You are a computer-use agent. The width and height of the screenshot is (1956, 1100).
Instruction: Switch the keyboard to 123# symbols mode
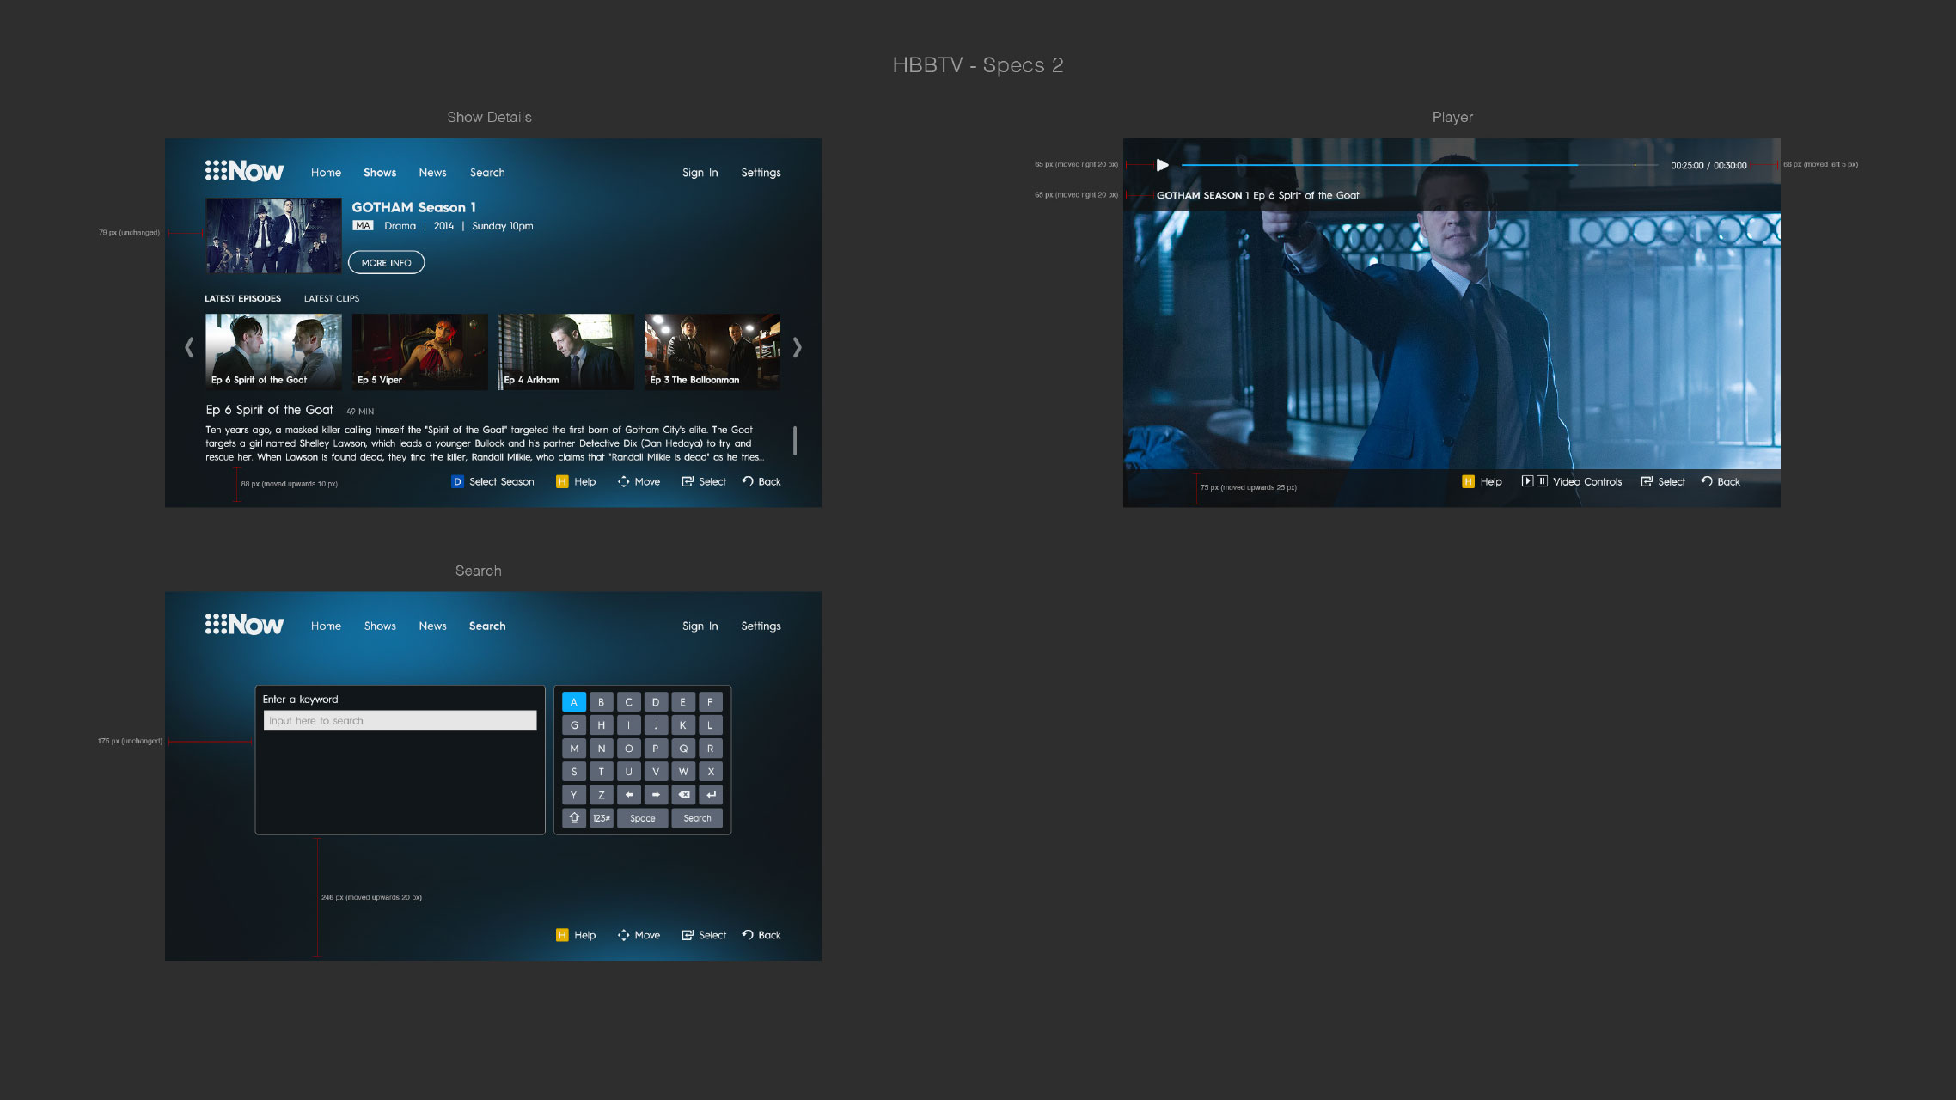point(602,818)
